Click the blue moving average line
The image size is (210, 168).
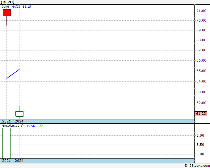tap(13, 74)
